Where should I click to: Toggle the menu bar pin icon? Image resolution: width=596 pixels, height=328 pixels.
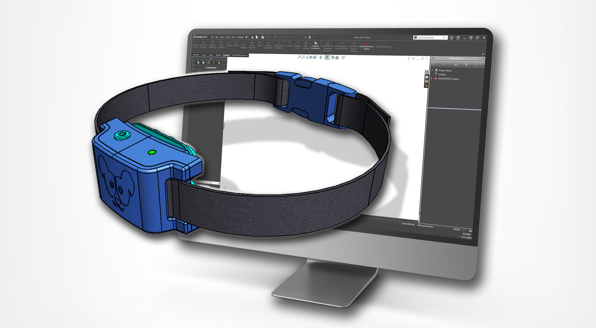click(246, 37)
